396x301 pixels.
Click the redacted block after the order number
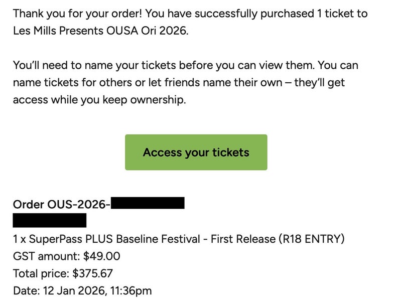148,204
